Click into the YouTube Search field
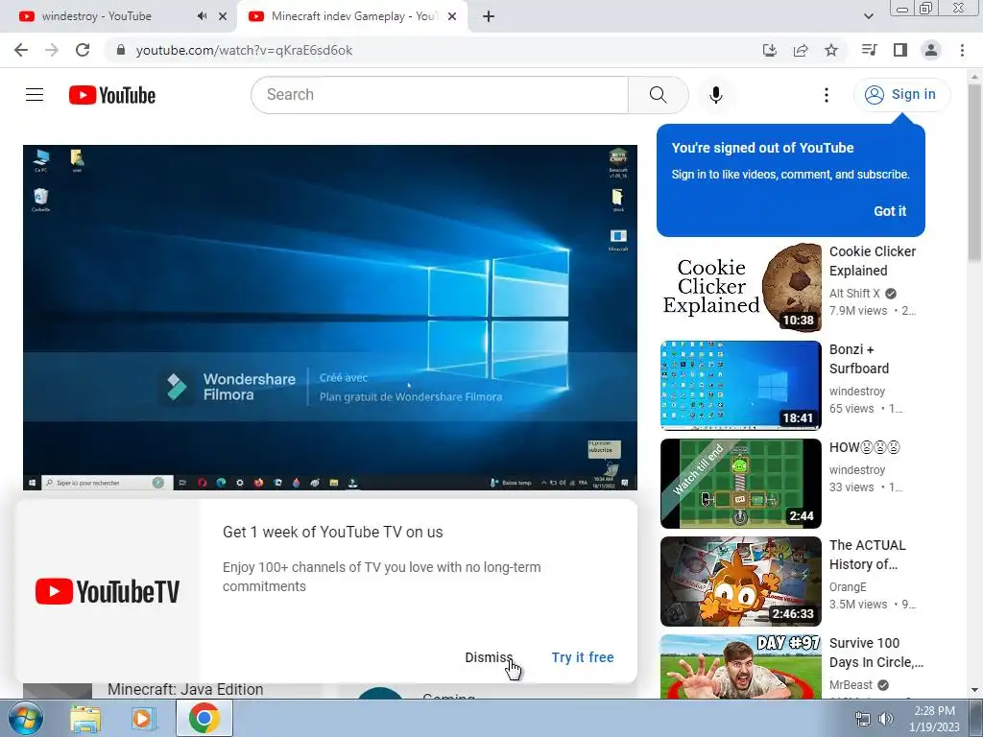The height and width of the screenshot is (737, 983). [440, 95]
